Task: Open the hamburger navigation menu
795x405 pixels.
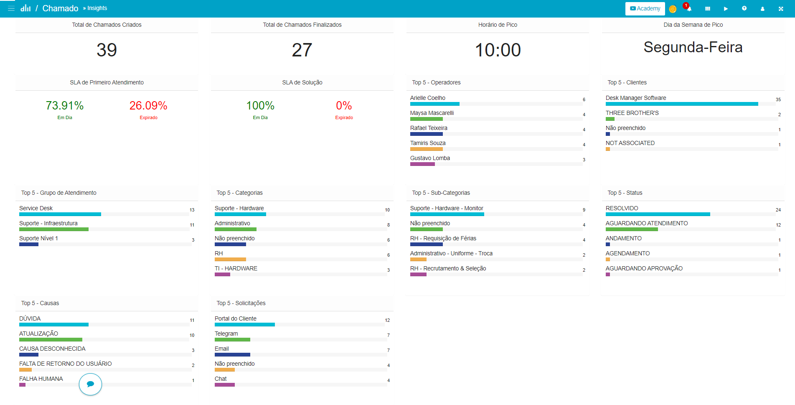Action: (x=11, y=8)
